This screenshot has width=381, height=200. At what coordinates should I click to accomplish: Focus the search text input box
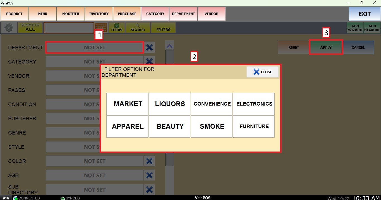pyautogui.click(x=69, y=28)
